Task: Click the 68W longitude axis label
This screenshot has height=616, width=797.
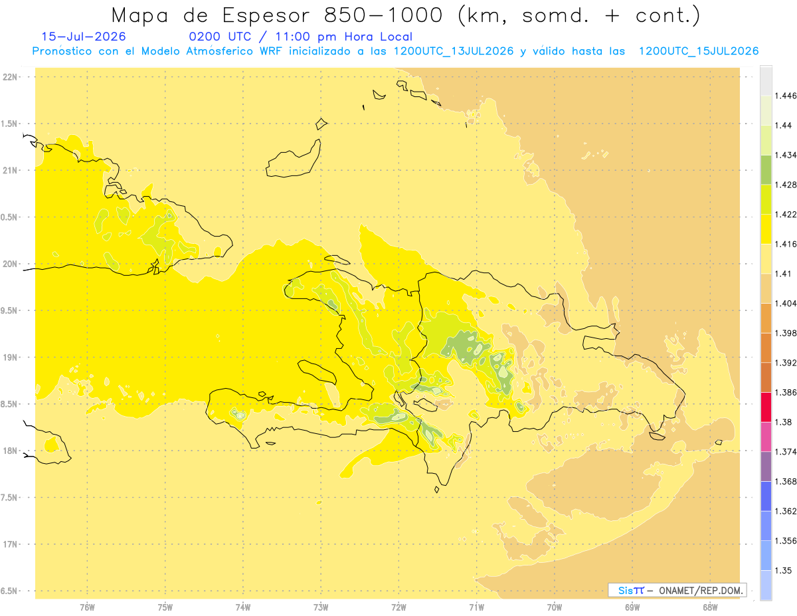Action: (x=710, y=607)
